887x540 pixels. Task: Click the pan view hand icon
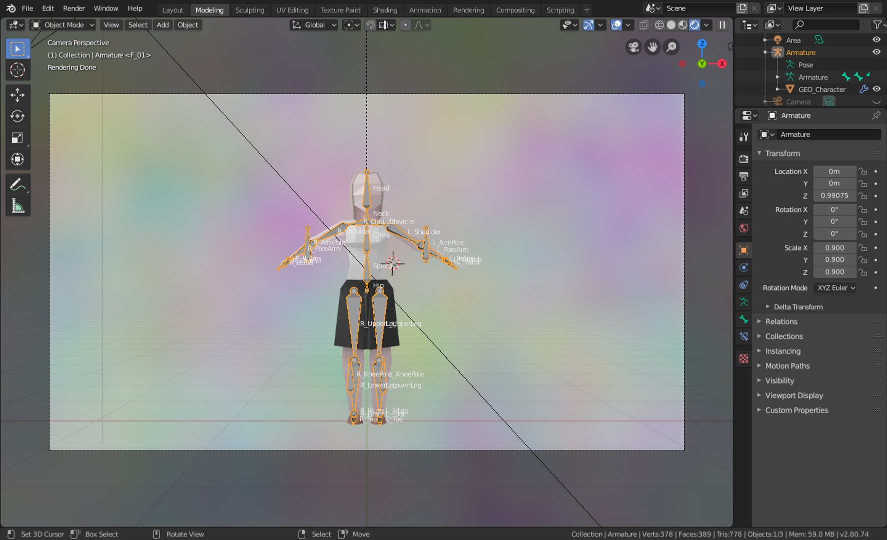(652, 47)
